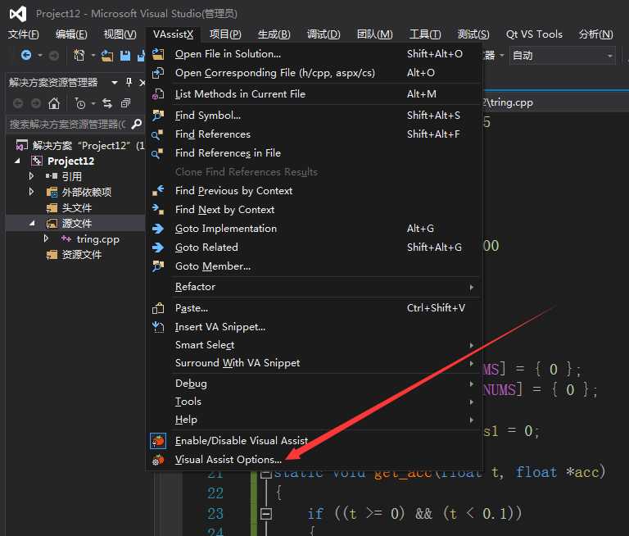Viewport: 629px width, 536px height.
Task: Select Goto Related
Action: [314, 248]
